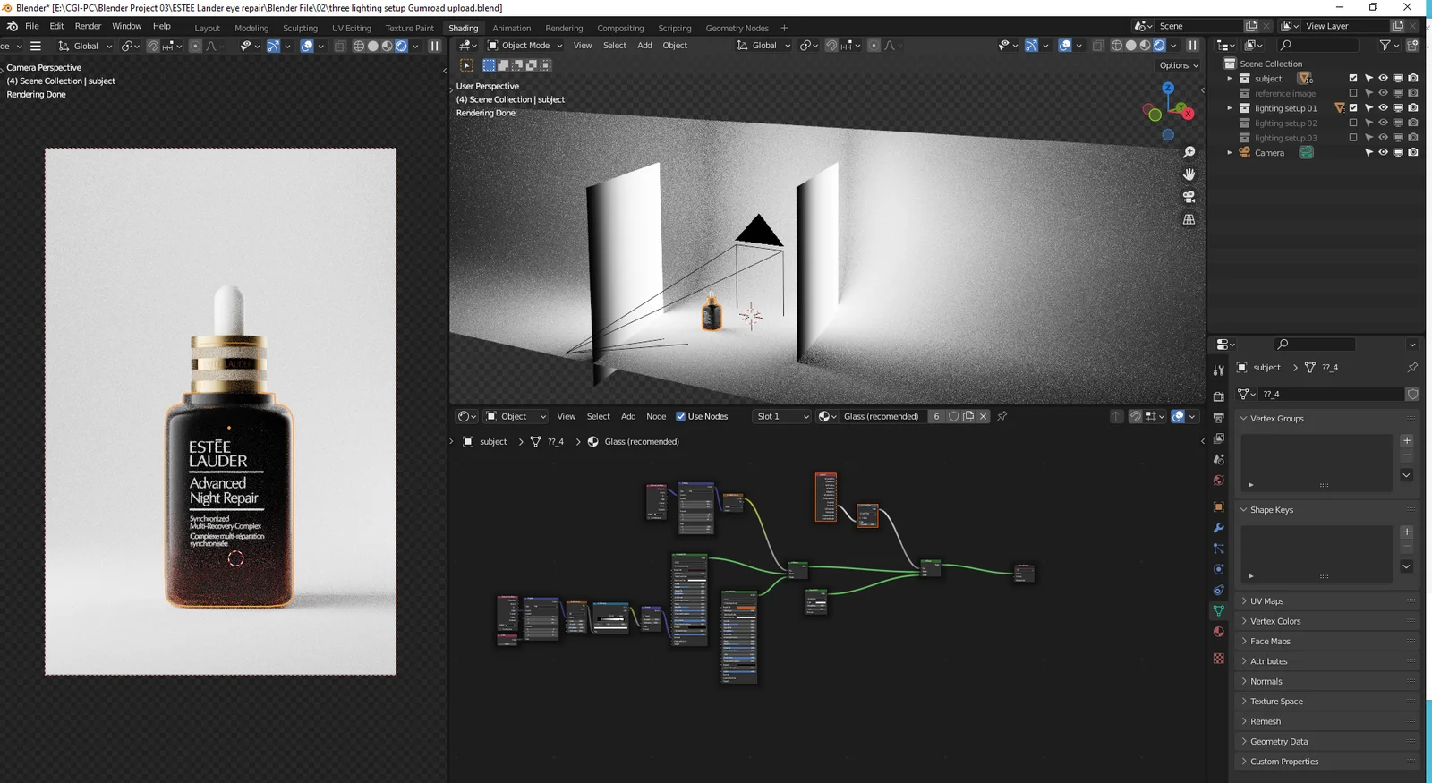The width and height of the screenshot is (1432, 783).
Task: Click the select tool icon below Object Mode
Action: [466, 65]
